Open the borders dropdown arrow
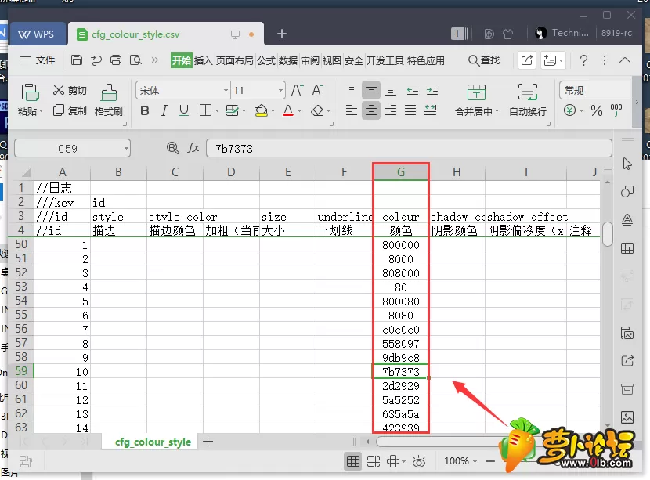The height and width of the screenshot is (480, 650). pos(217,110)
